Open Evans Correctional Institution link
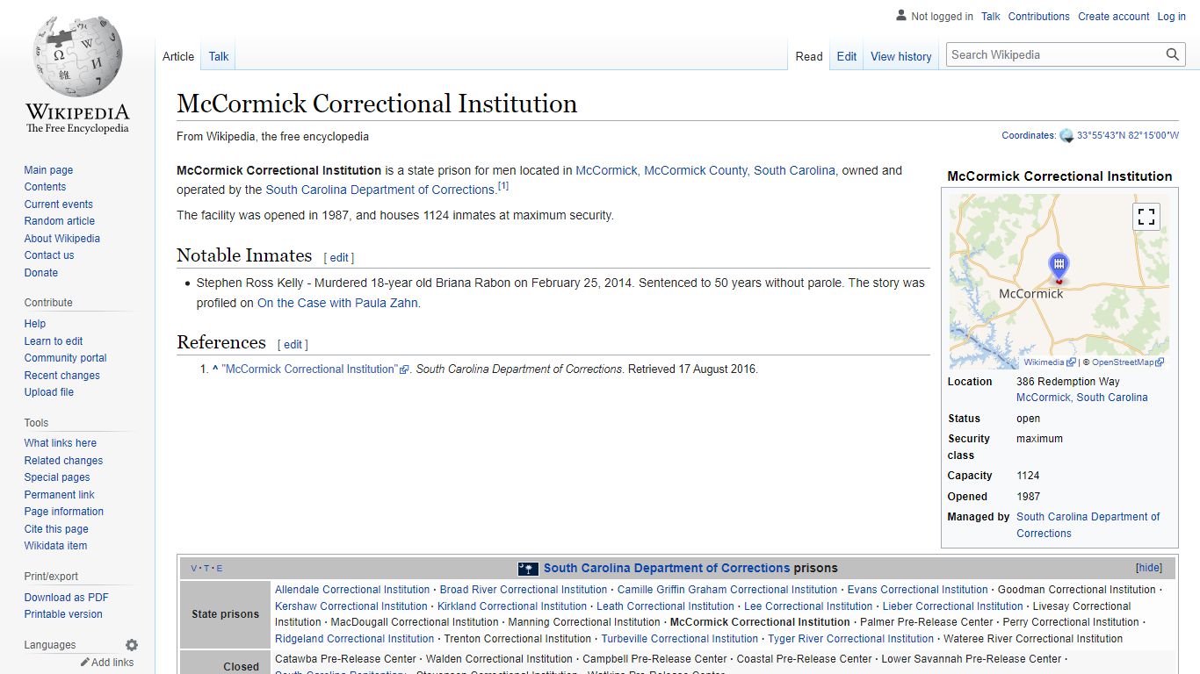This screenshot has width=1200, height=674. (918, 590)
